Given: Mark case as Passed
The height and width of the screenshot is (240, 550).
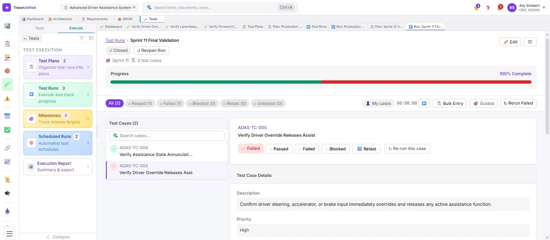Looking at the screenshot, I should [x=279, y=149].
